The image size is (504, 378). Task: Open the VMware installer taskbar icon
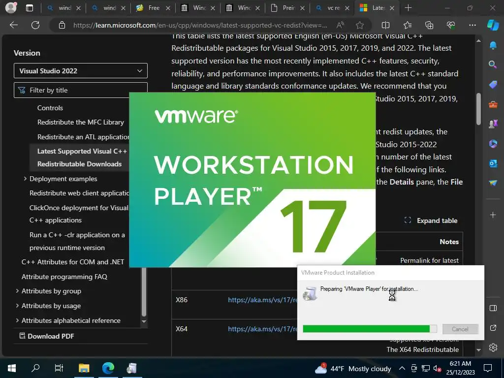[132, 368]
